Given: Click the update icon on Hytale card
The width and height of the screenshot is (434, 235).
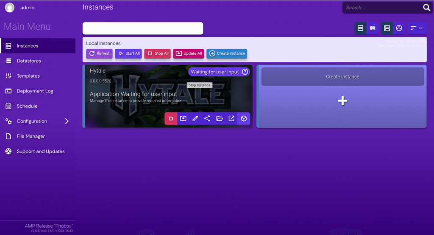Looking at the screenshot, I should pyautogui.click(x=183, y=119).
